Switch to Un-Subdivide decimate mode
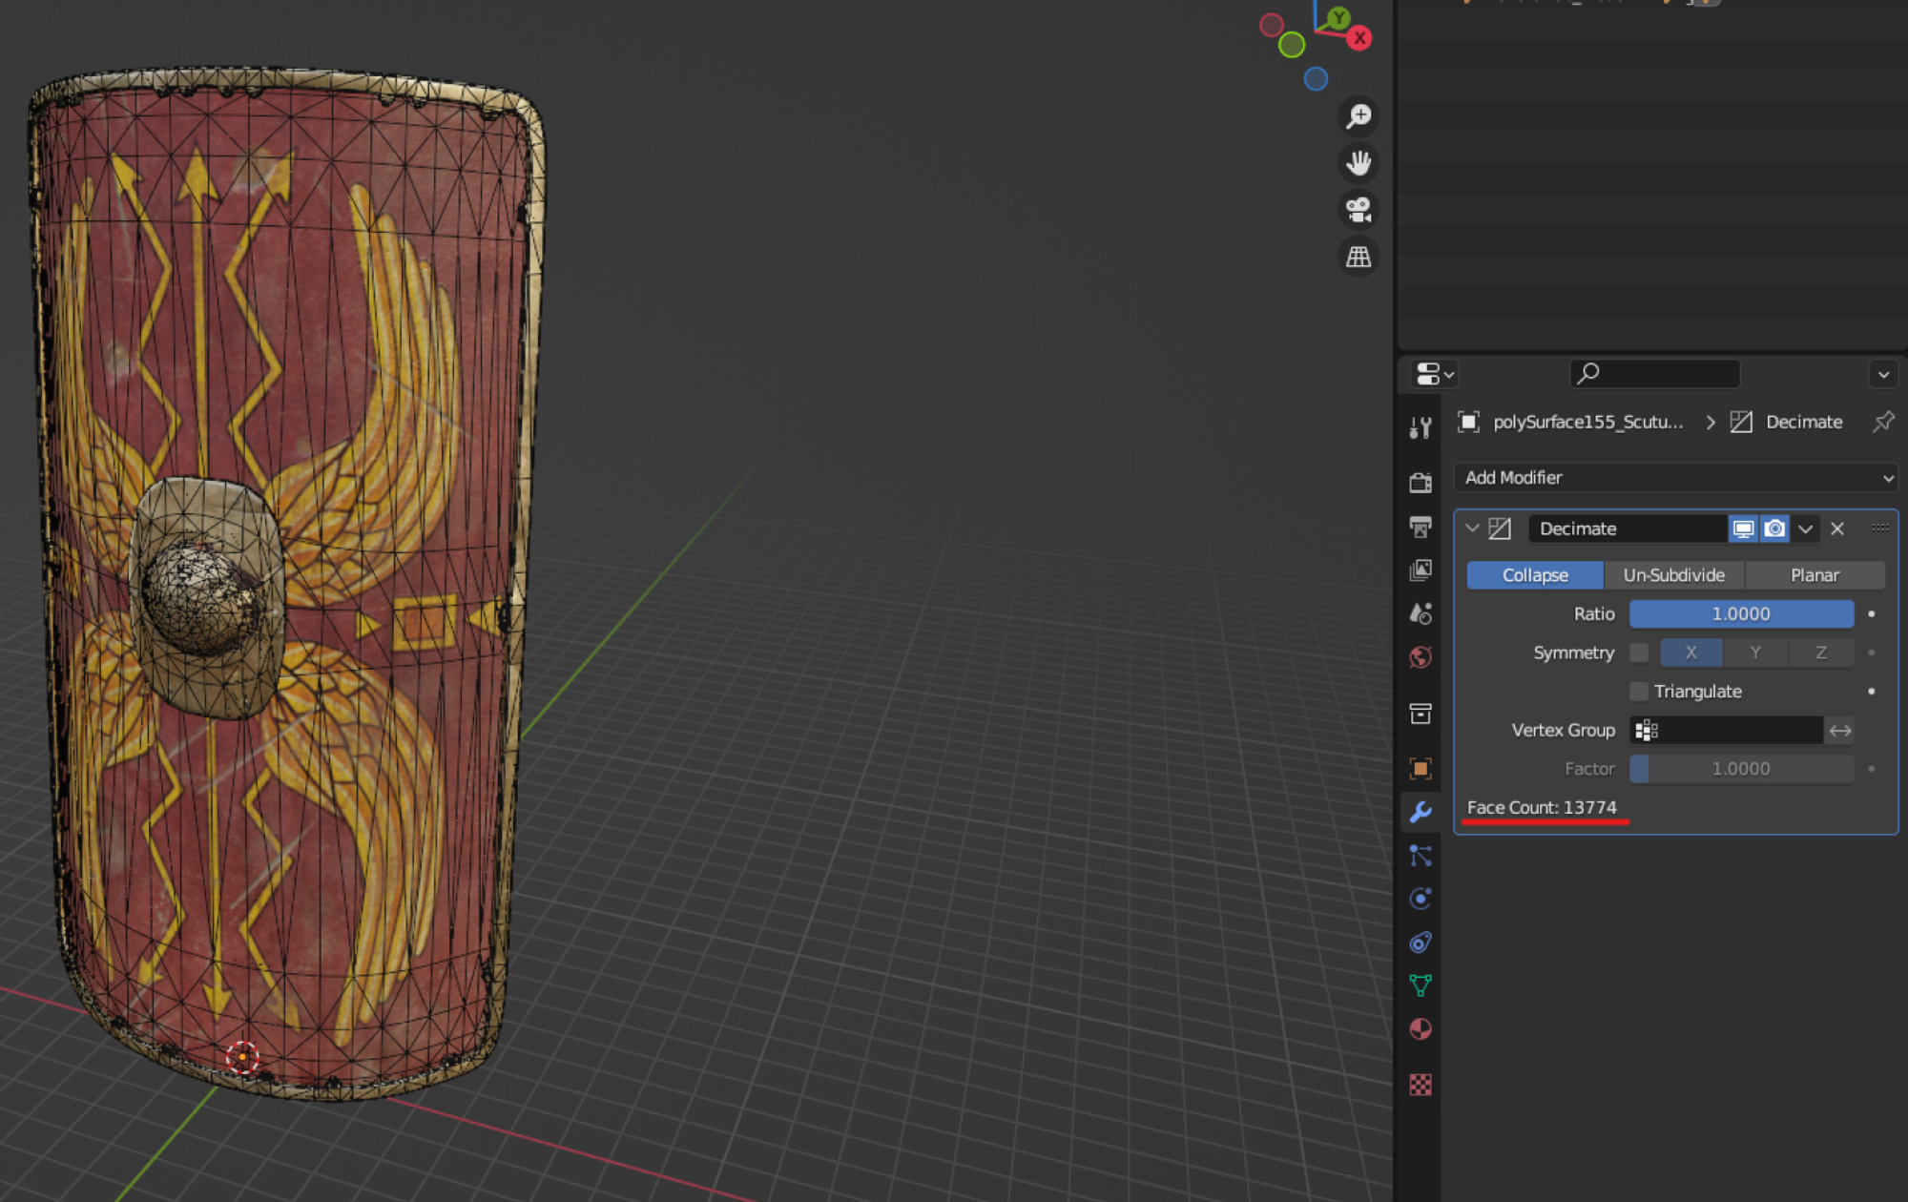The image size is (1908, 1202). point(1674,575)
